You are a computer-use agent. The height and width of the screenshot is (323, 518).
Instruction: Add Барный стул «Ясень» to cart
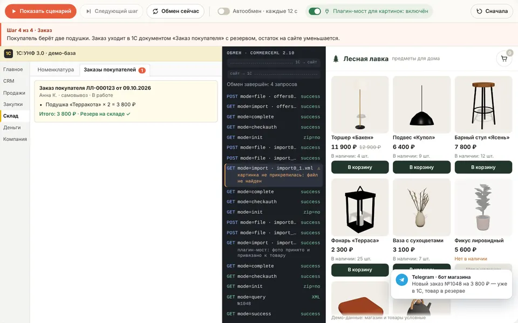tap(483, 167)
